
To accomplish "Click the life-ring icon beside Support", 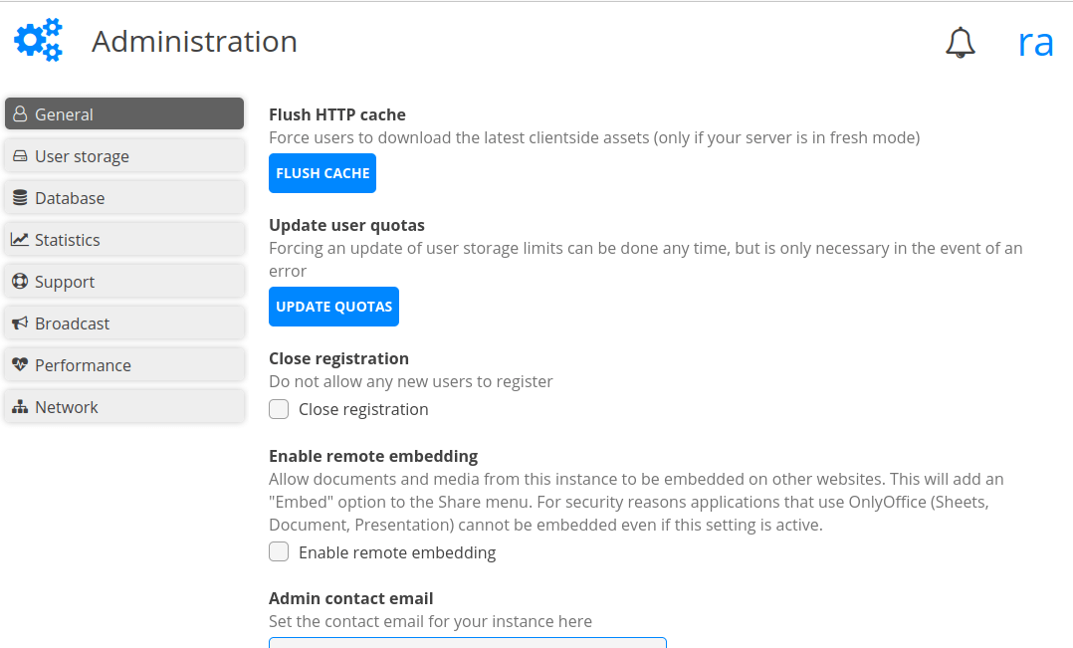I will pos(20,281).
